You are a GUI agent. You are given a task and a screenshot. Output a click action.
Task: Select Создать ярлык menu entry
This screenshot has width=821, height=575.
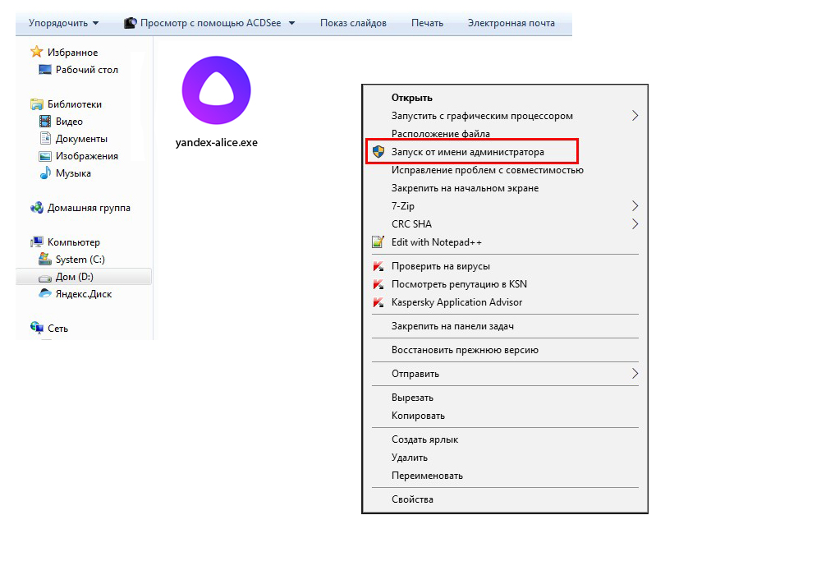(424, 439)
